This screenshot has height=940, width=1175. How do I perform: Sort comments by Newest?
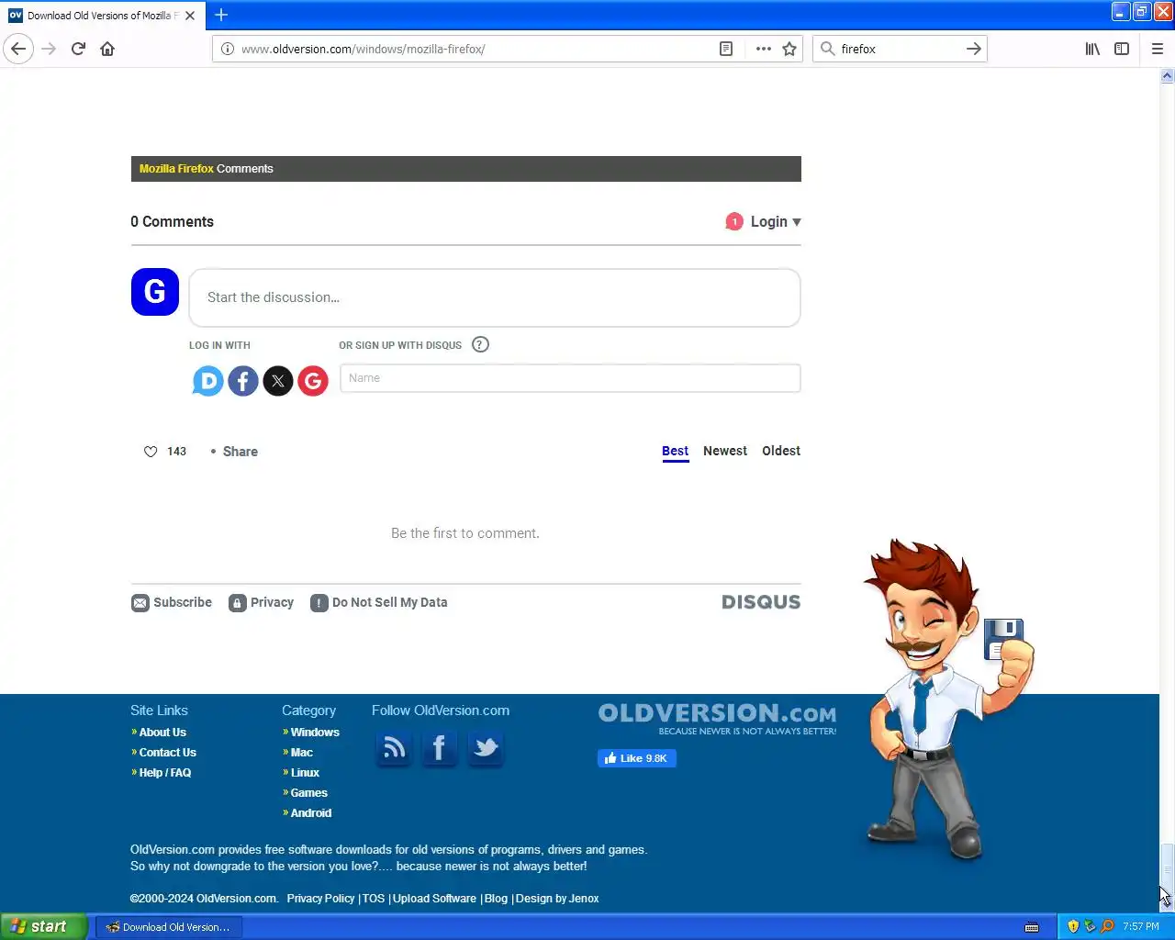[x=725, y=451]
